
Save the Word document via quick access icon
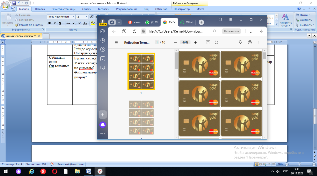click(14, 3)
